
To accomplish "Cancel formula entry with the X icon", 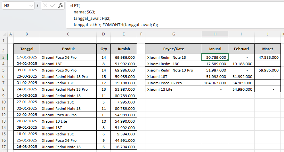I will tap(45, 6).
